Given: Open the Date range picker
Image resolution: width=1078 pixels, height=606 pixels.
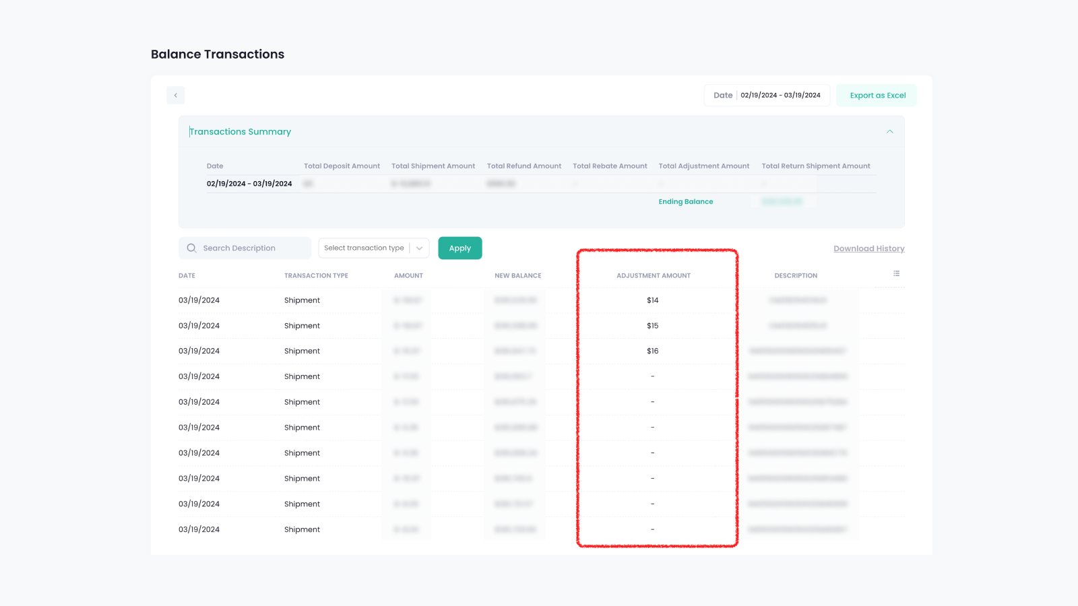Looking at the screenshot, I should (x=766, y=95).
